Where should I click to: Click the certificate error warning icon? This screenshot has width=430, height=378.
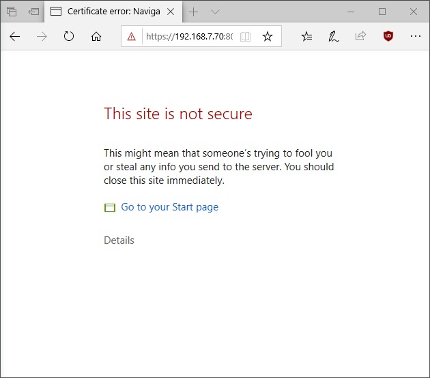coord(132,37)
